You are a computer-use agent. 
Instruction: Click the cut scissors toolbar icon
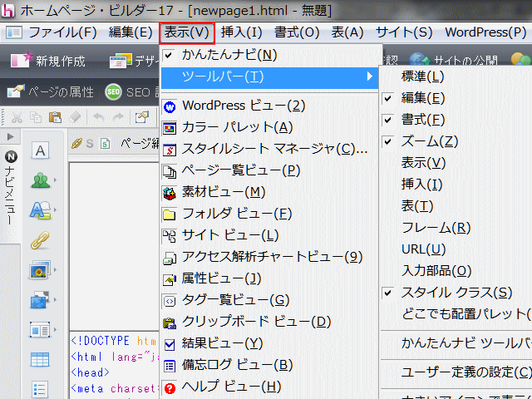click(17, 118)
